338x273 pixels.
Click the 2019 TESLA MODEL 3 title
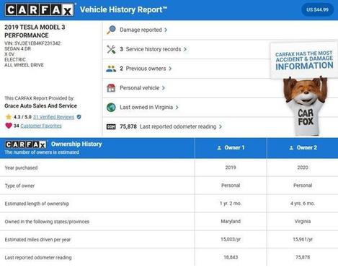[x=35, y=31]
